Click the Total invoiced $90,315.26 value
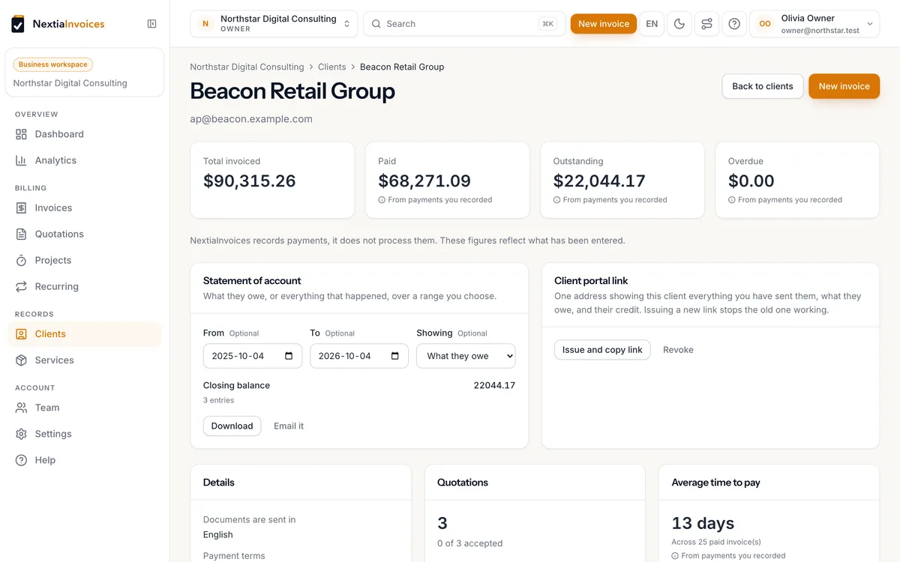This screenshot has width=900, height=562. point(250,181)
